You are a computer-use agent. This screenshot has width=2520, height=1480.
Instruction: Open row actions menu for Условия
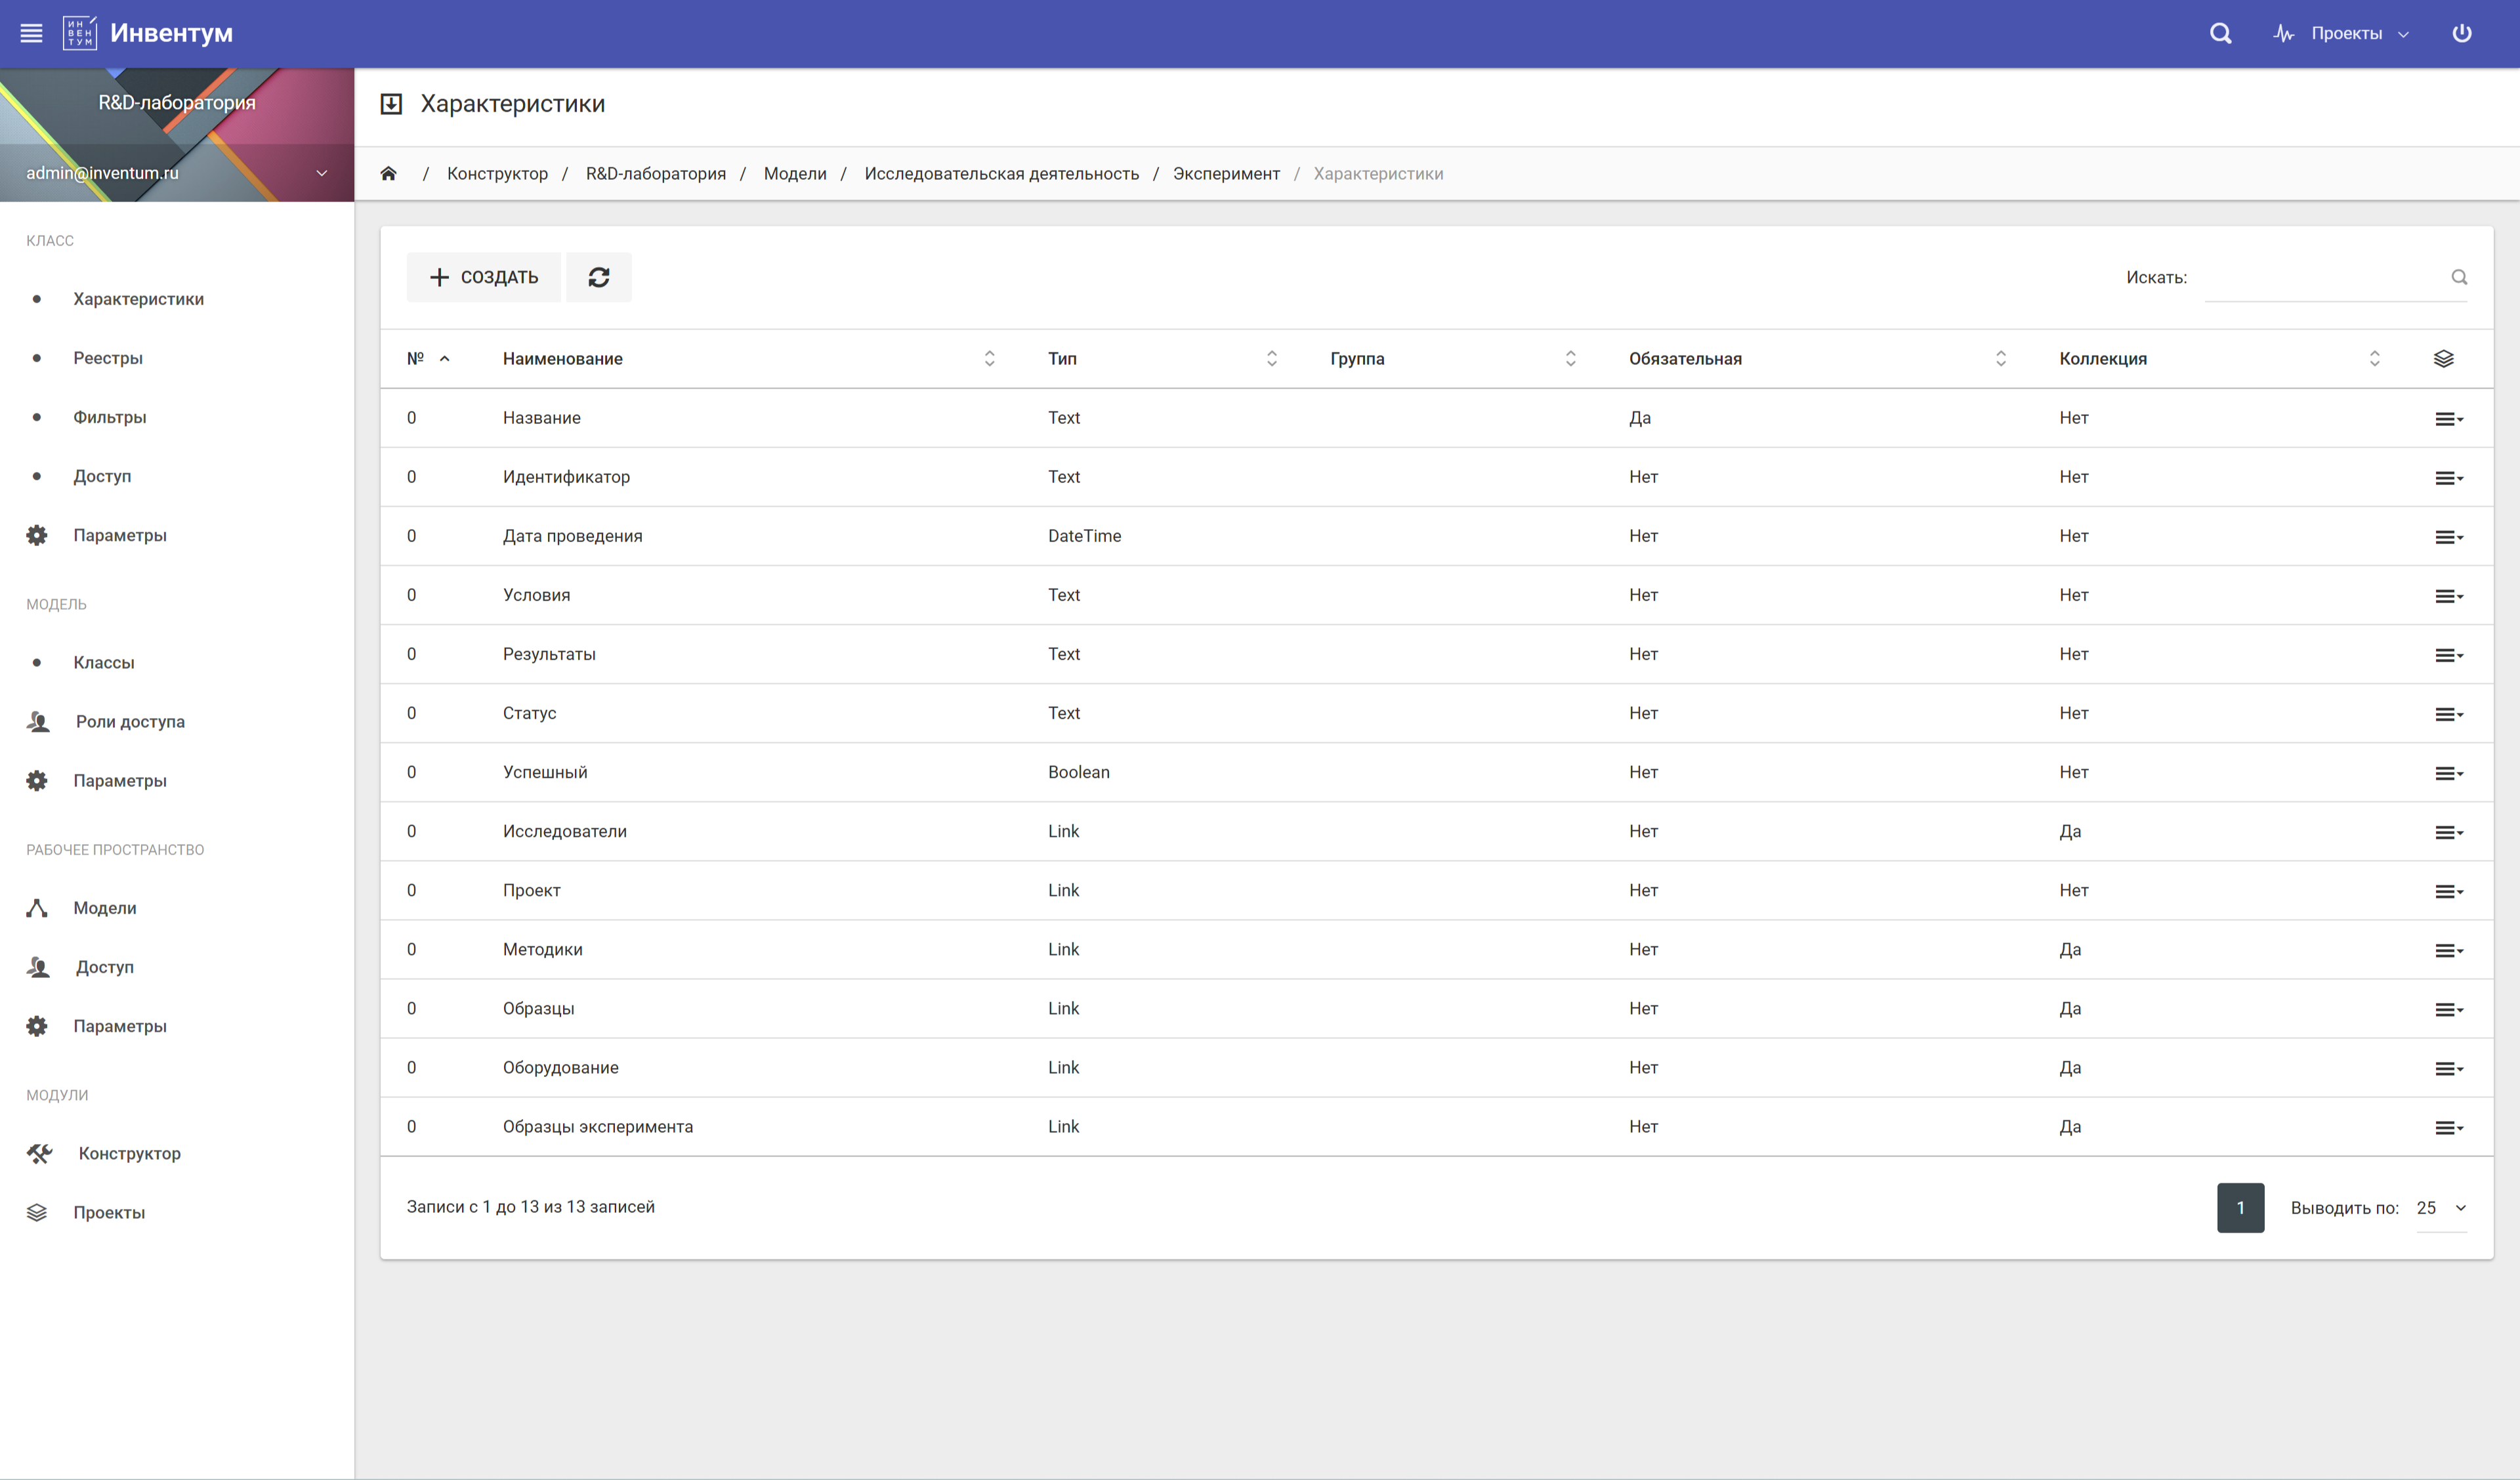click(x=2448, y=596)
